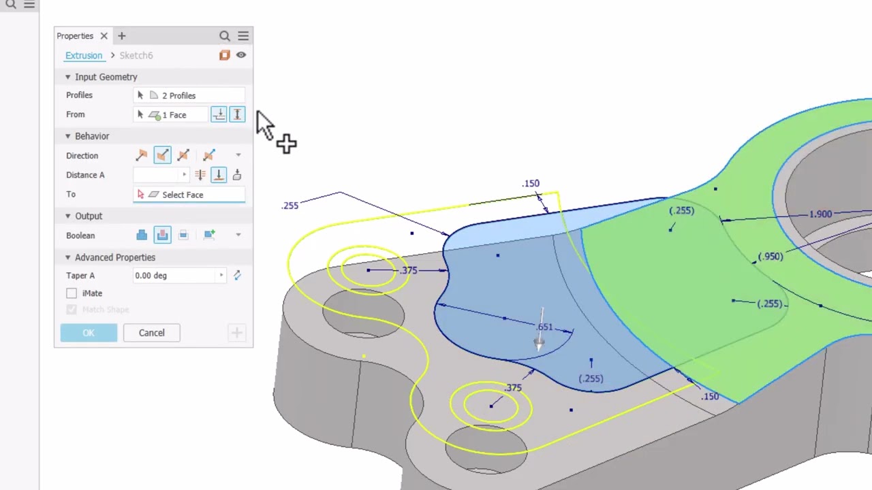Select the 2 Profiles selector field
Screen dimensions: 872x490
tap(189, 95)
